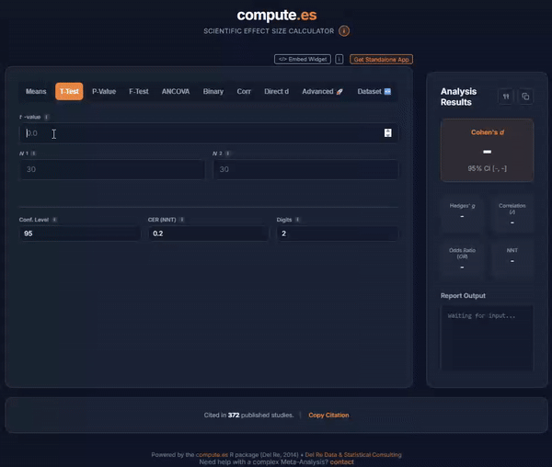552x467 pixels.
Task: Show the N 2 info tooltip icon
Action: 228,154
